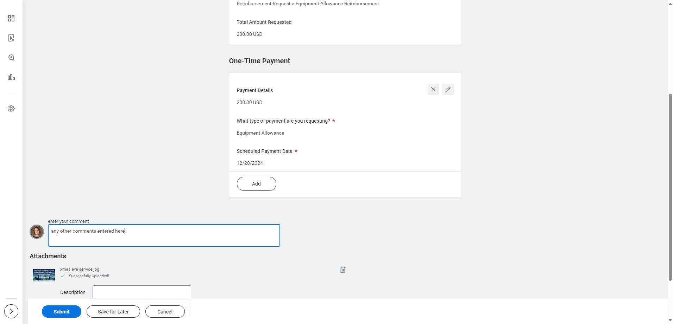Expand the sidebar with the arrow button

[11, 311]
